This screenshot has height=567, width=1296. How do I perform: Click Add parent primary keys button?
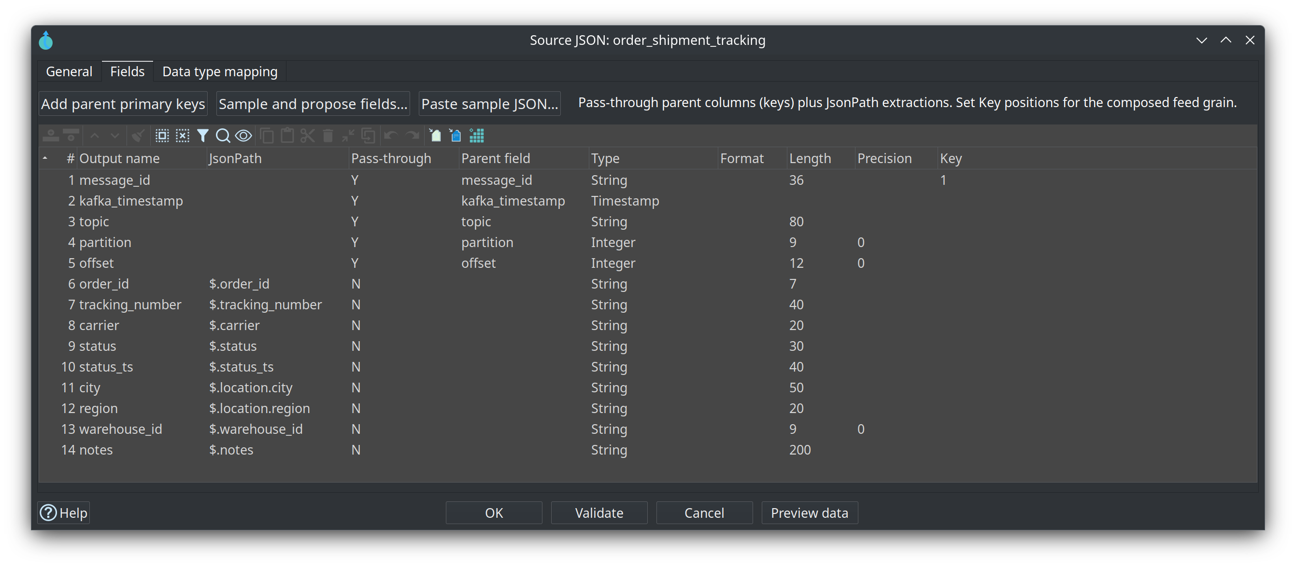coord(123,104)
